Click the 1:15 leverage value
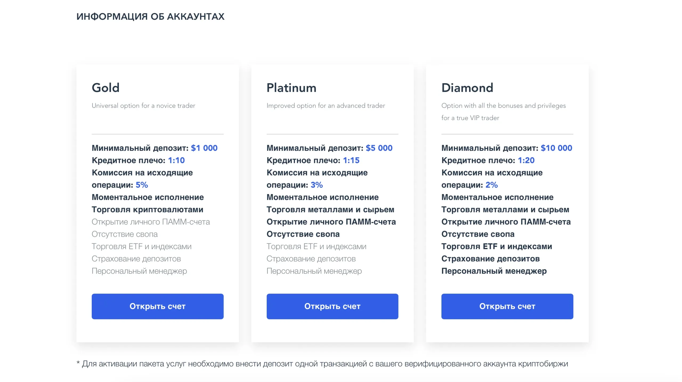682x382 pixels. point(351,160)
